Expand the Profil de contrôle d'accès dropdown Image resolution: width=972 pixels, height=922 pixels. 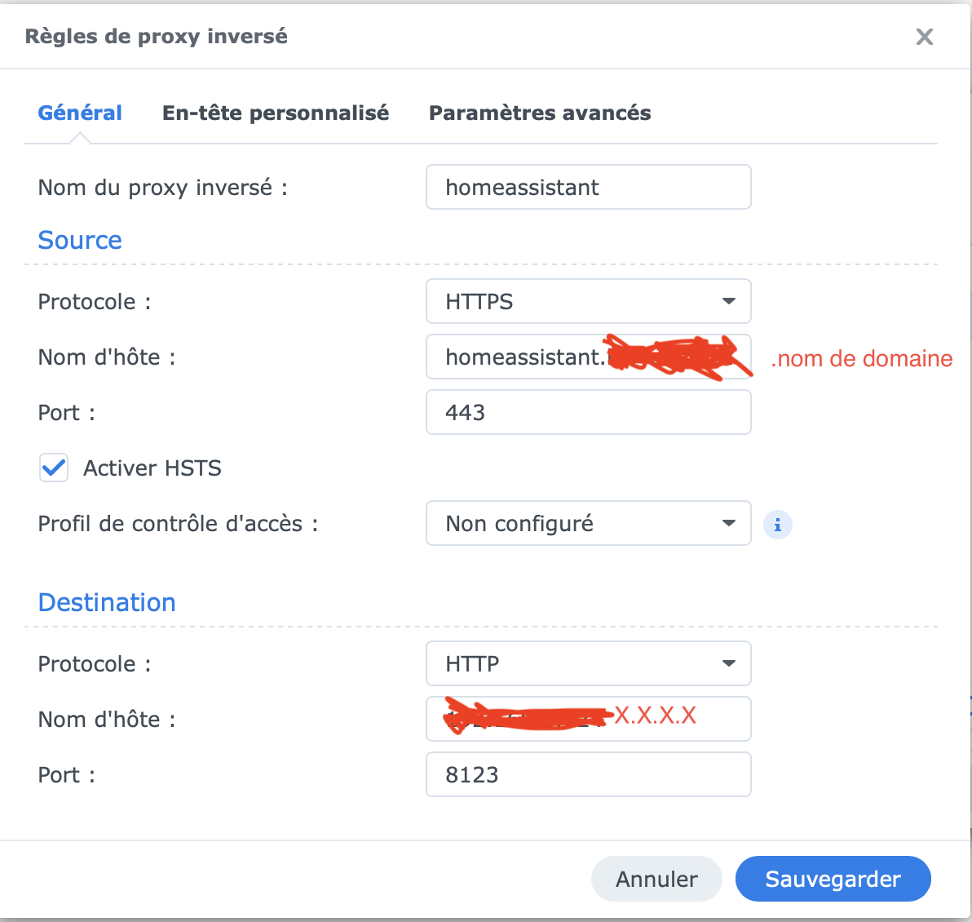[x=587, y=524]
